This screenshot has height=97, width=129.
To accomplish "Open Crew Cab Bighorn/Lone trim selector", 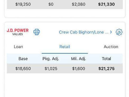I will pyautogui.click(x=84, y=32).
